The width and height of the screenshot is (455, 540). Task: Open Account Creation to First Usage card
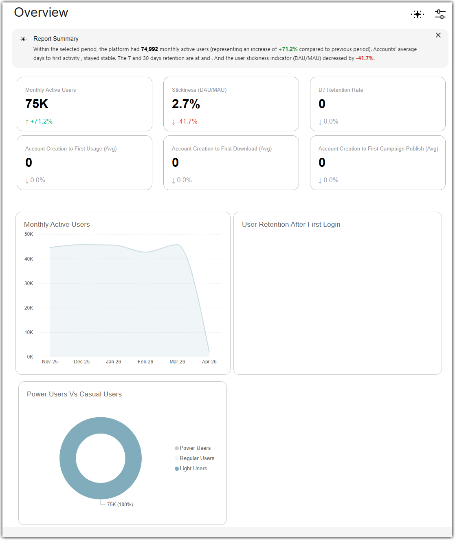tap(84, 163)
